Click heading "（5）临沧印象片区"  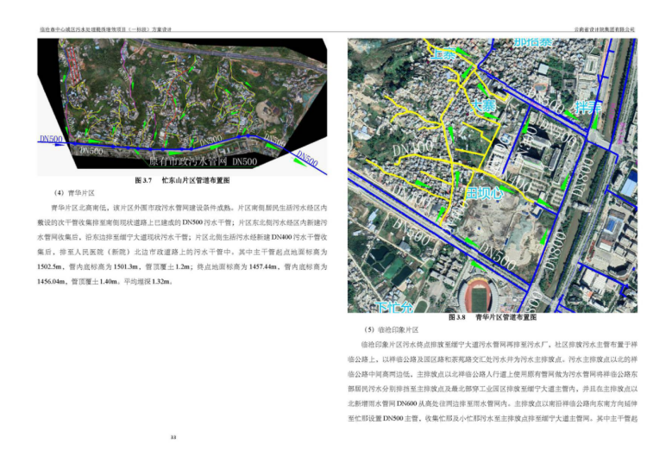pyautogui.click(x=391, y=330)
